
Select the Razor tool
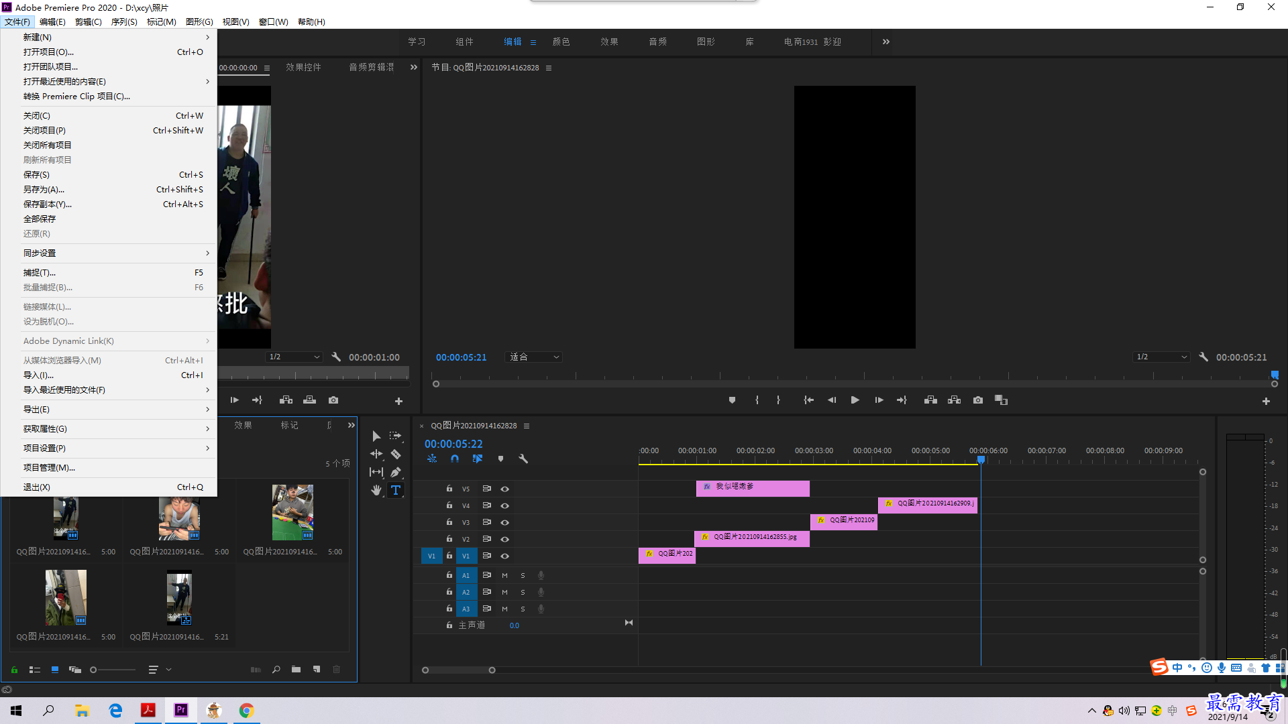(396, 454)
